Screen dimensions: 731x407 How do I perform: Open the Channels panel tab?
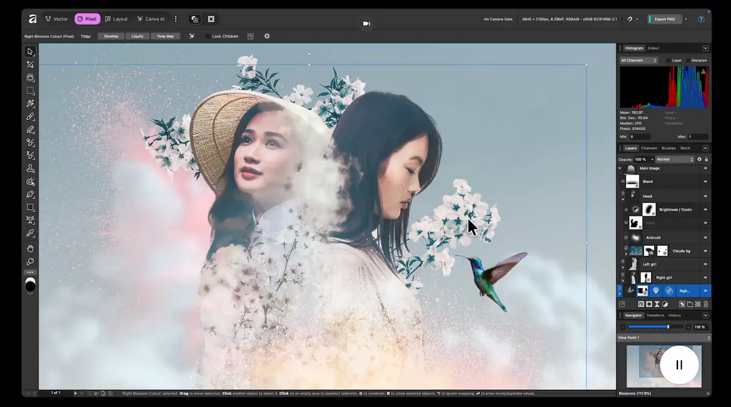pos(649,148)
